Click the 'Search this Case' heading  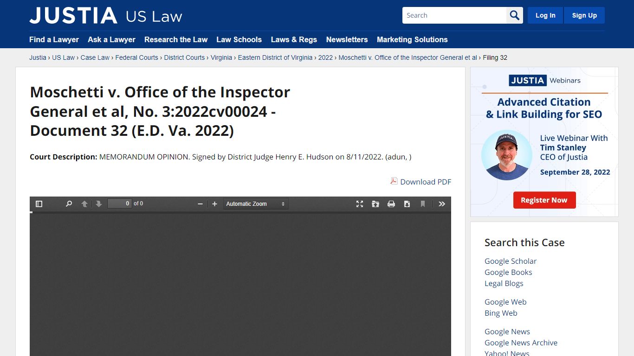(x=524, y=242)
